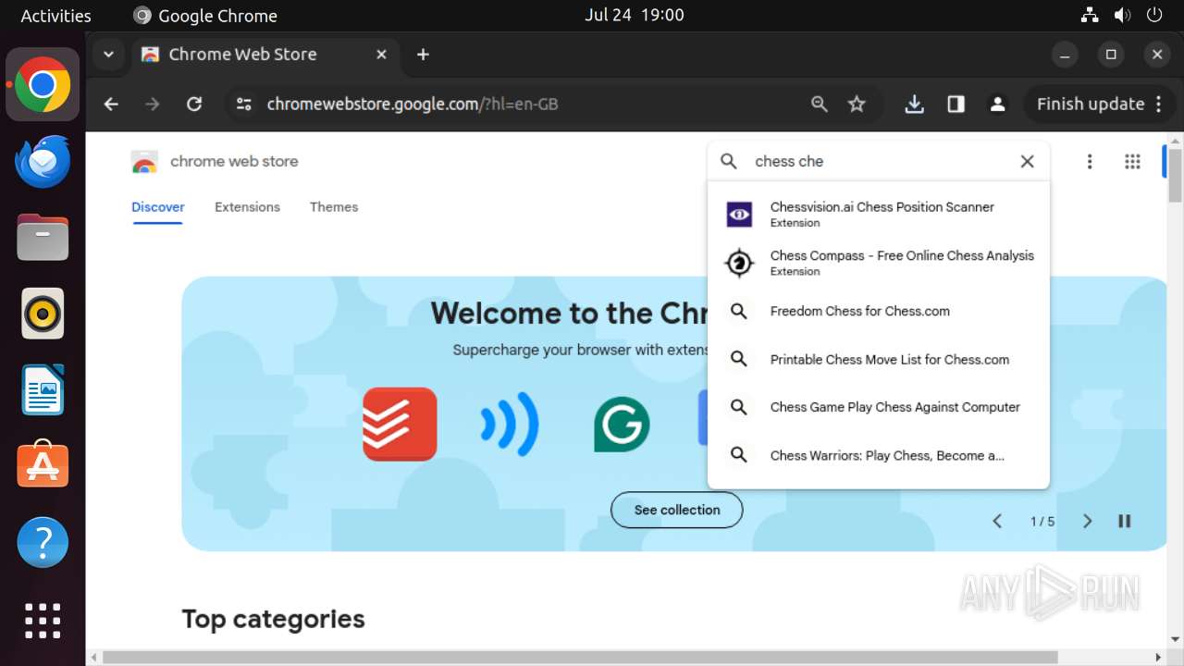Click the Todoist icon in banner
This screenshot has height=666, width=1184.
click(400, 424)
